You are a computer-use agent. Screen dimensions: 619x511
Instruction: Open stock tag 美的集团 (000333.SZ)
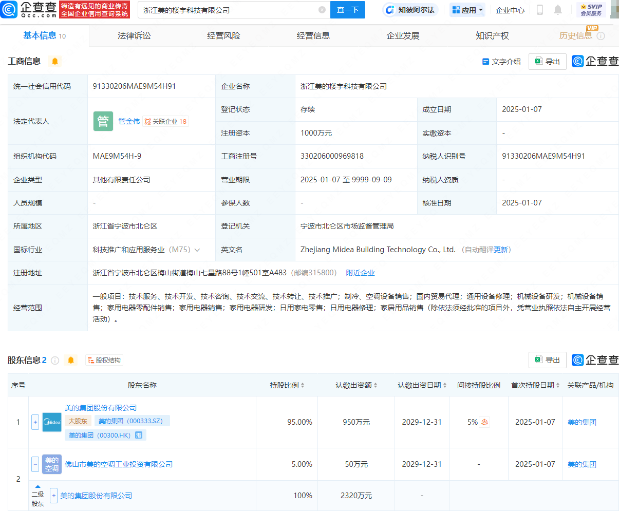pyautogui.click(x=132, y=421)
